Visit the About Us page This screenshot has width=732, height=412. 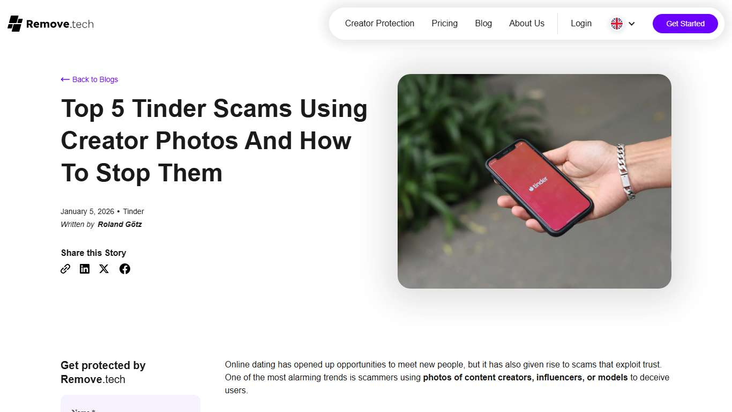pos(527,24)
